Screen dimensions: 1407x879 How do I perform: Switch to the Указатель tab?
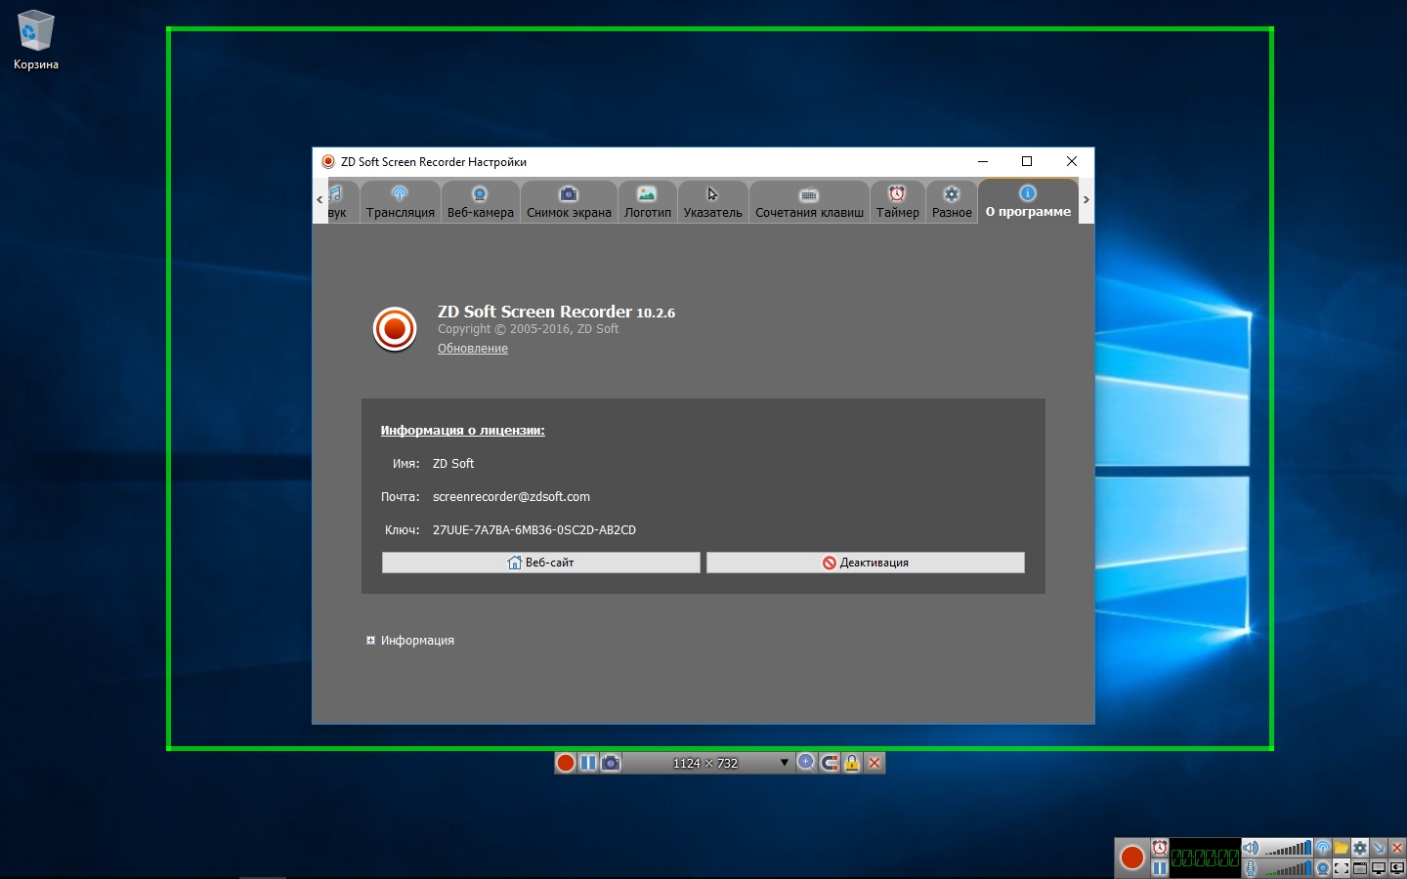[x=712, y=202]
